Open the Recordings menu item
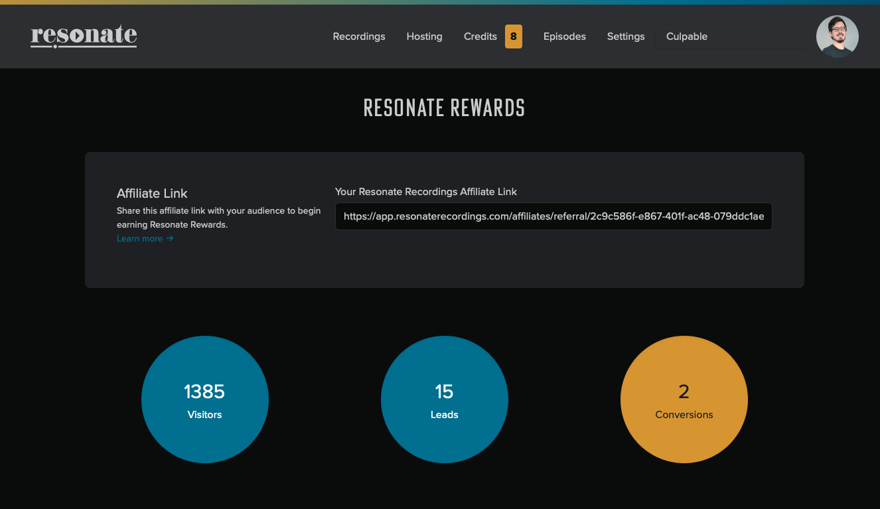The width and height of the screenshot is (880, 509). click(x=359, y=36)
